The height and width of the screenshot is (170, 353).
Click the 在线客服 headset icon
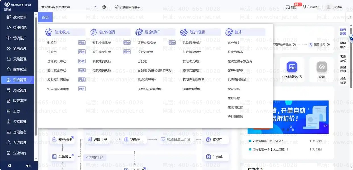pyautogui.click(x=304, y=7)
